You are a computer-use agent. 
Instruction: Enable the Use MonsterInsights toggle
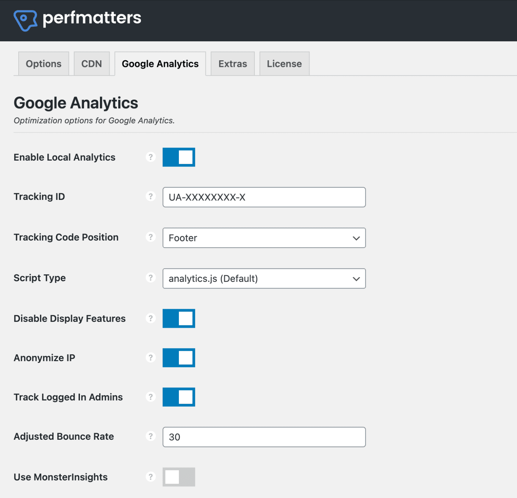click(179, 477)
